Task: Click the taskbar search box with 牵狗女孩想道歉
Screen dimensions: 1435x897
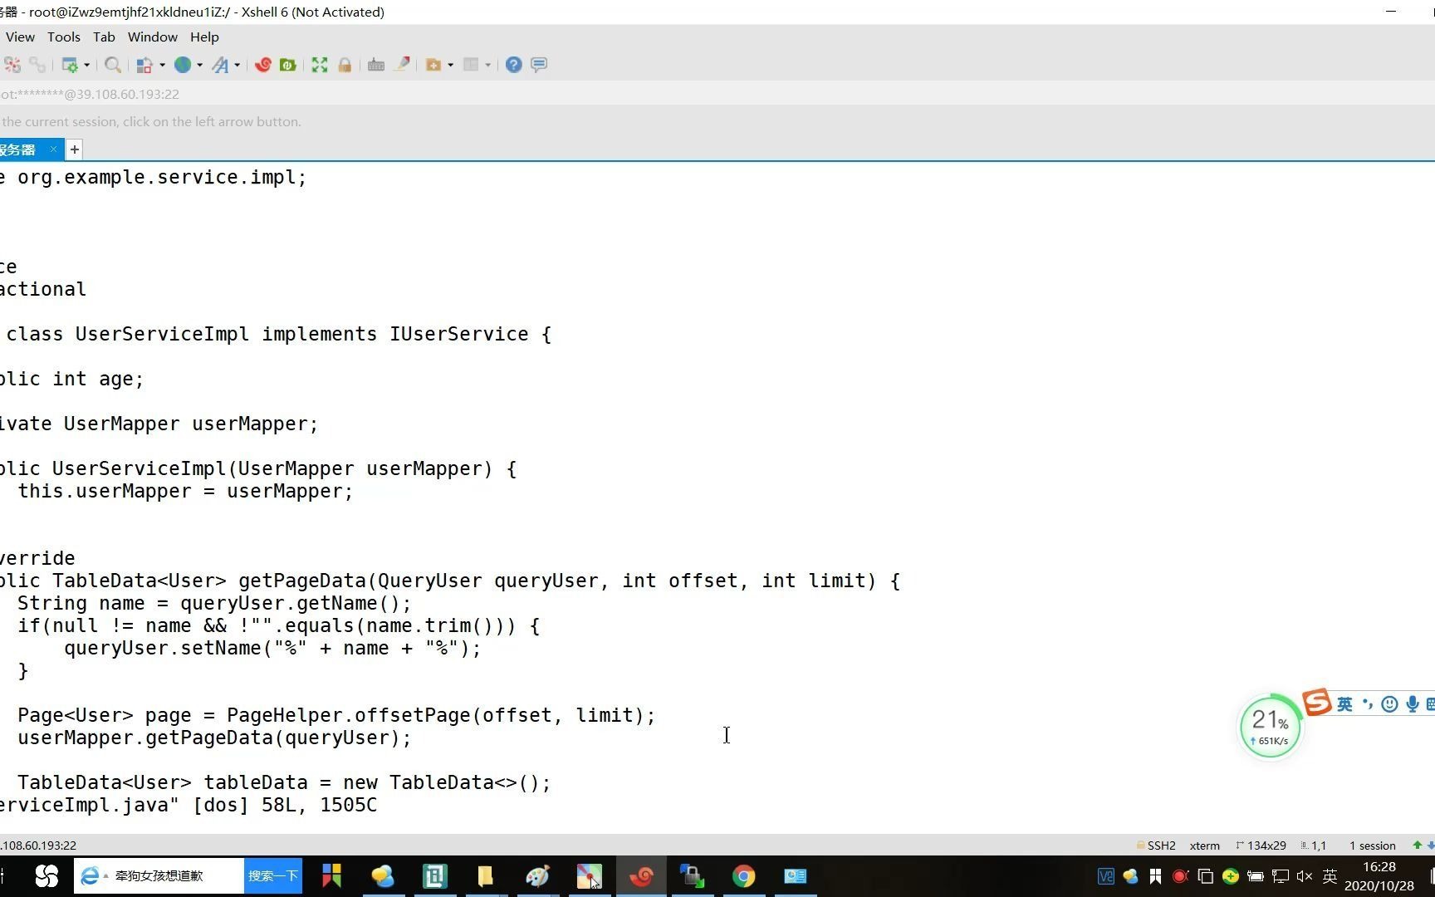Action: [159, 876]
